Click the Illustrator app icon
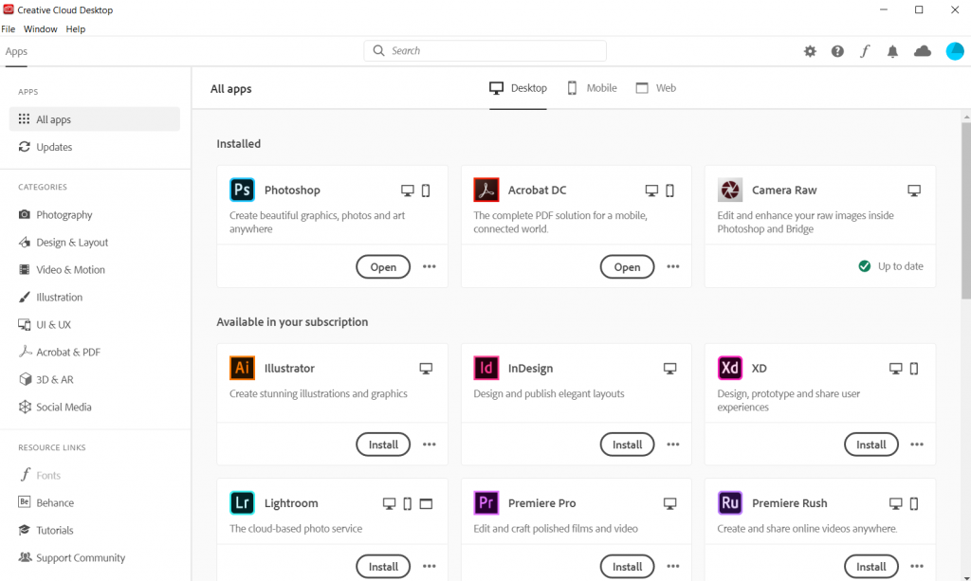 click(242, 368)
